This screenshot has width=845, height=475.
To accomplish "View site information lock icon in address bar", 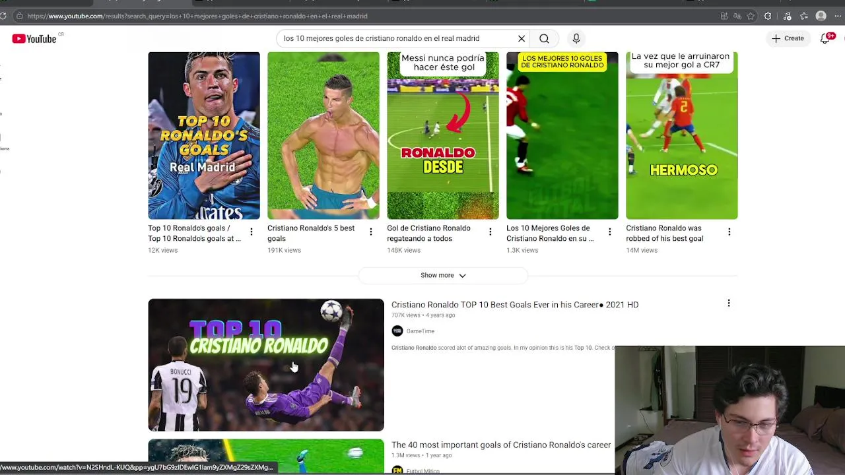I will pyautogui.click(x=19, y=16).
